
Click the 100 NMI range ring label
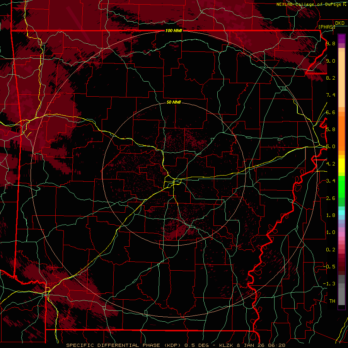tap(174, 31)
